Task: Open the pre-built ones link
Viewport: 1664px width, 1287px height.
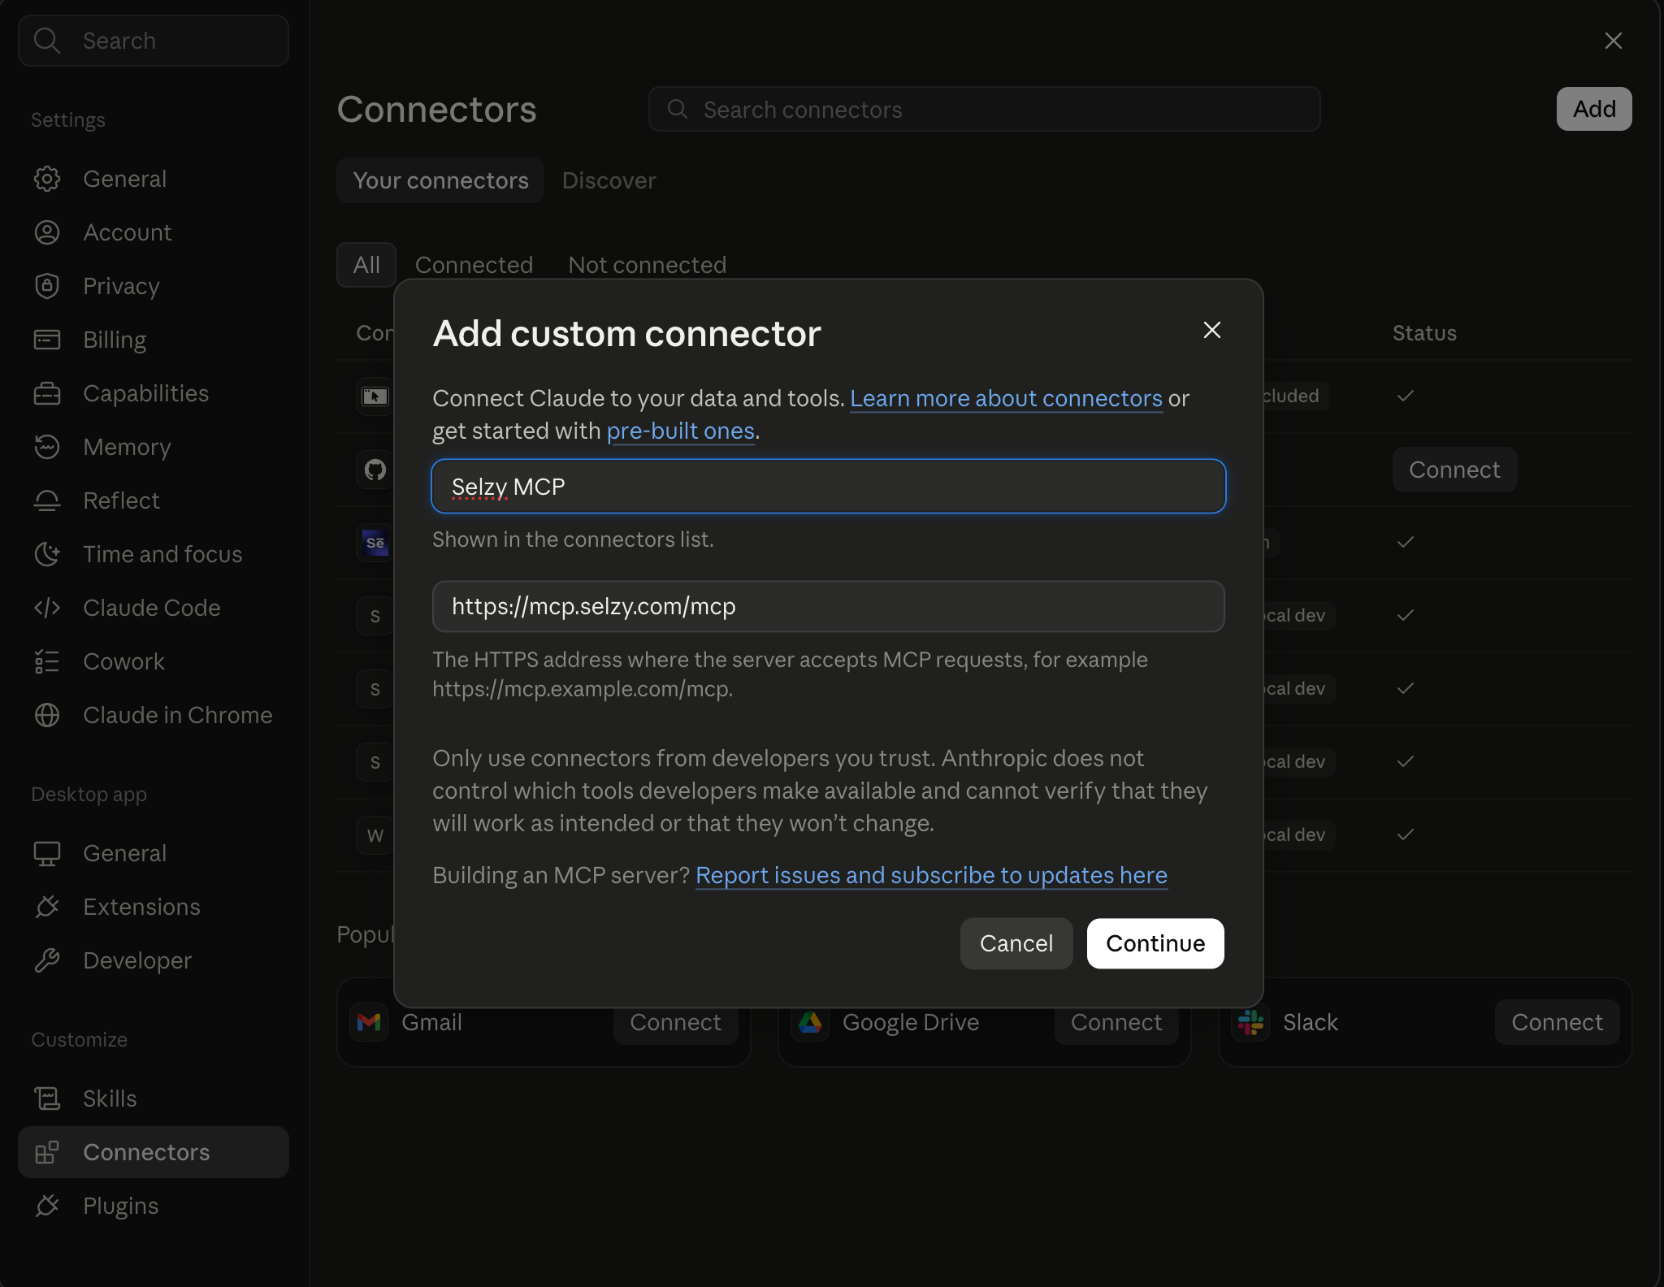Action: (x=681, y=431)
